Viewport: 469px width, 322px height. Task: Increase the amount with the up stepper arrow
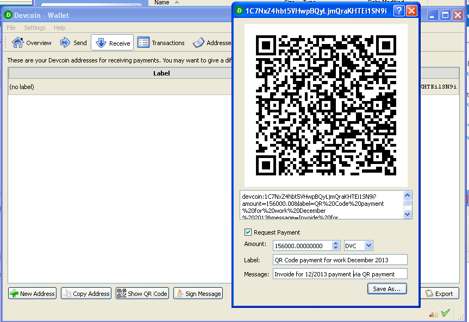click(x=336, y=243)
